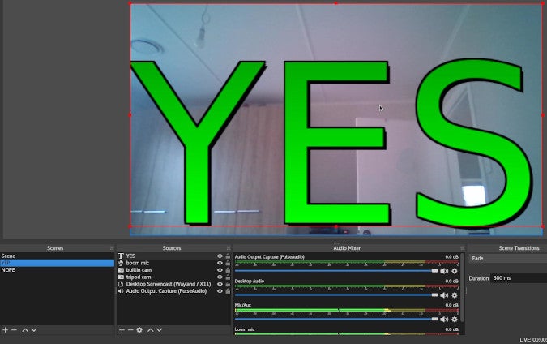Add a new scene with plus icon
Image resolution: width=547 pixels, height=344 pixels.
coord(5,330)
